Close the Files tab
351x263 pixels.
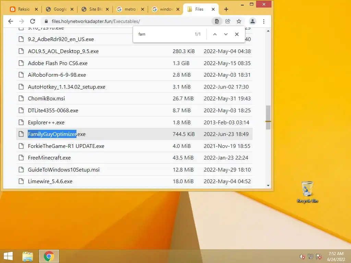pyautogui.click(x=213, y=9)
